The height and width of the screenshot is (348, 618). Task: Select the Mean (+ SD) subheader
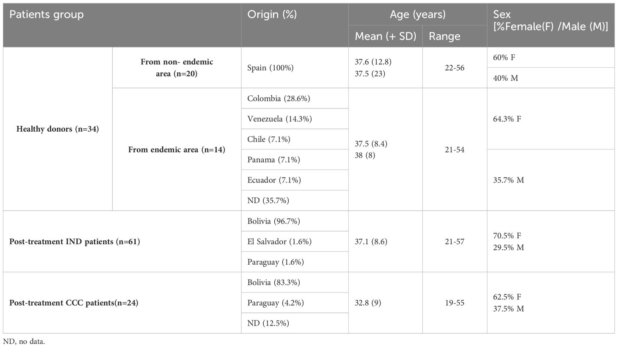point(386,36)
